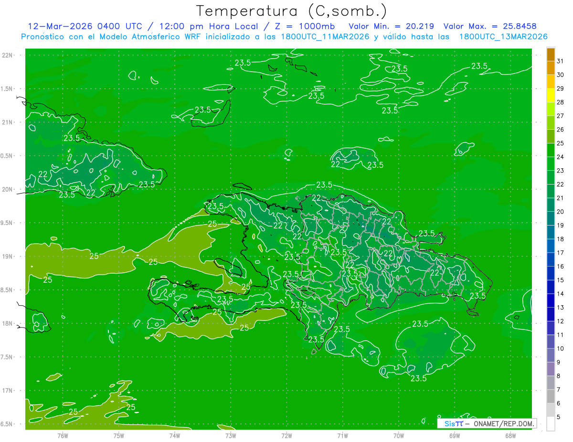Click the colorbar label "14"

560,294
